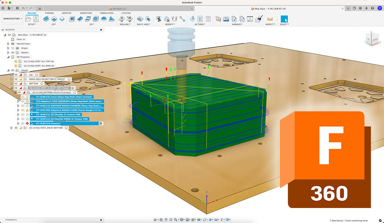Open the Inspection ribbon tab

click(86, 13)
